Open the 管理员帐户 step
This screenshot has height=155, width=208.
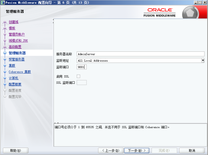coord(16,35)
